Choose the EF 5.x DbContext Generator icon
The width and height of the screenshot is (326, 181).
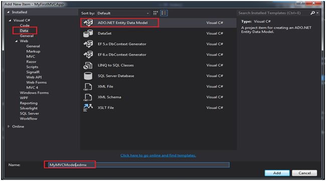(88, 44)
